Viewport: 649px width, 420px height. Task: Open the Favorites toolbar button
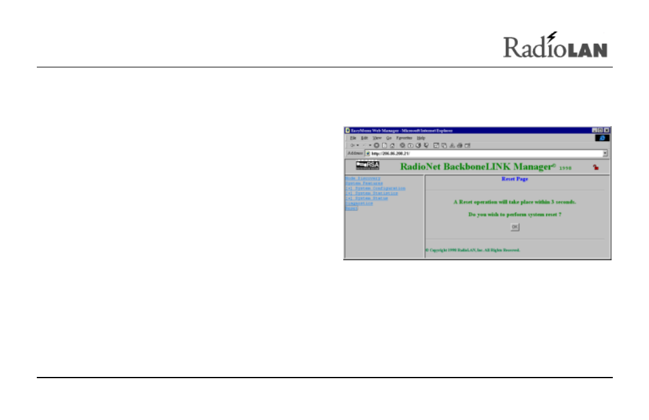[410, 145]
